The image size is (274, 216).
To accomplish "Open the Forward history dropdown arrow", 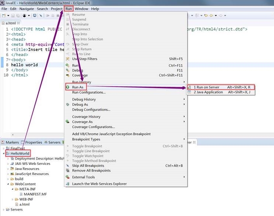I will coord(225,15).
